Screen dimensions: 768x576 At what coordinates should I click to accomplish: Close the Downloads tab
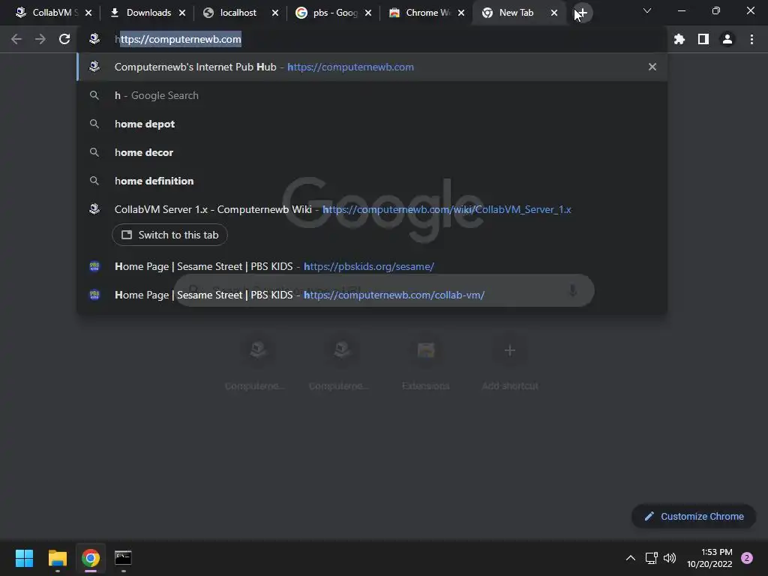click(x=182, y=13)
